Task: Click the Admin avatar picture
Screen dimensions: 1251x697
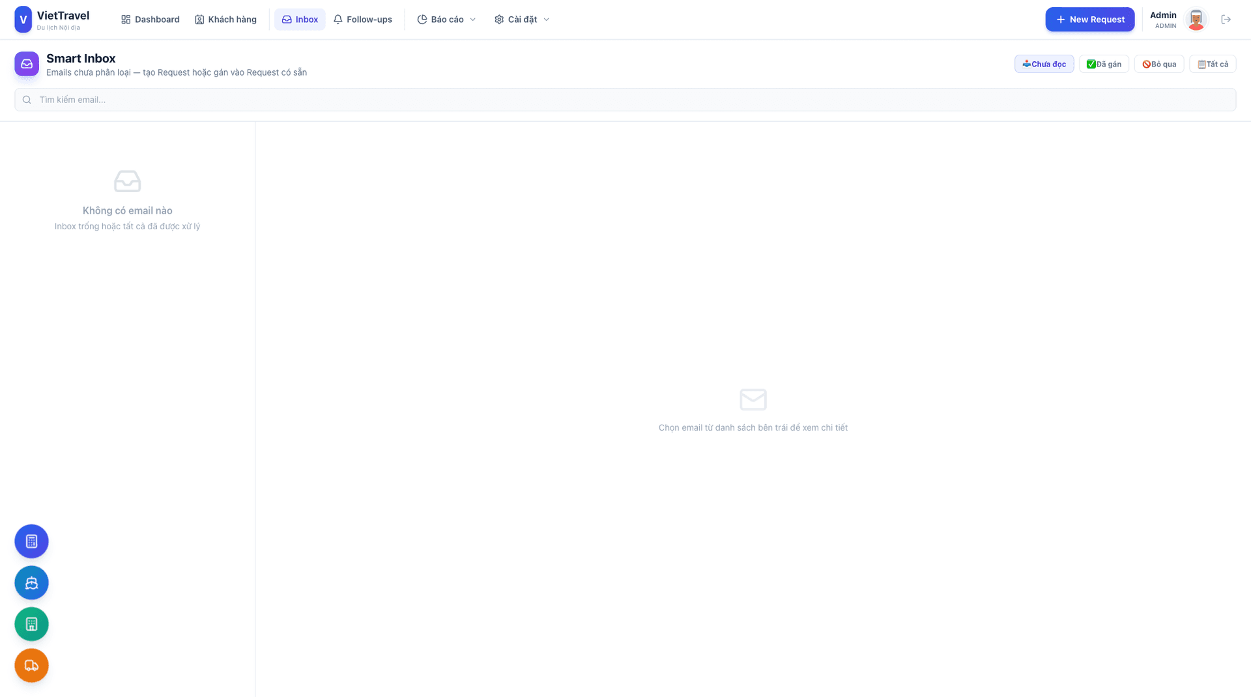Action: coord(1196,20)
